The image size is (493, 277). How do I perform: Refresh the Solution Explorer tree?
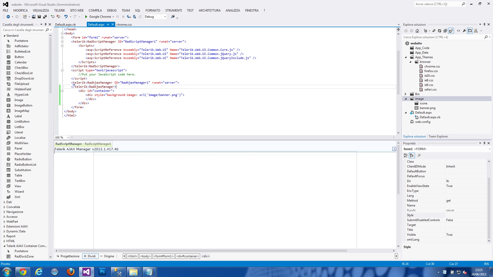click(x=440, y=31)
